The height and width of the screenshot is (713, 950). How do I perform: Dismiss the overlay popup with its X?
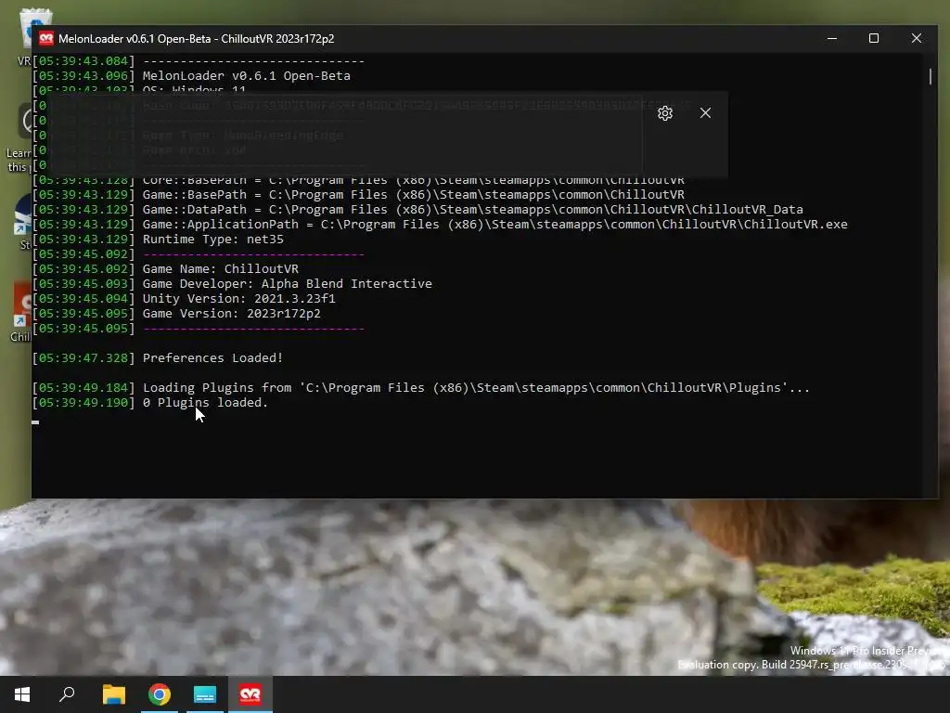[x=705, y=112]
